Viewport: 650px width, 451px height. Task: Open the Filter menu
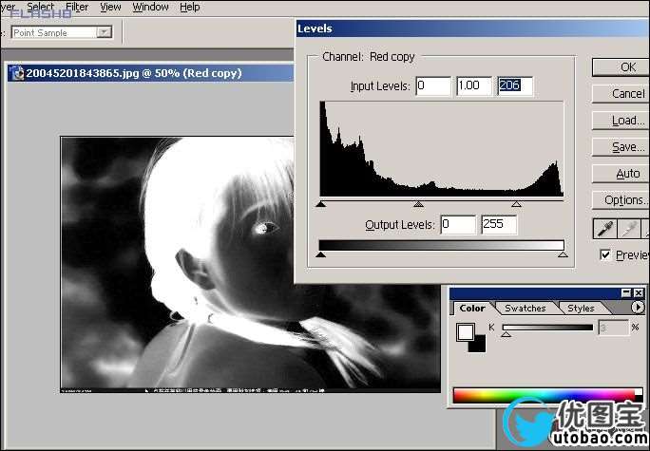77,7
